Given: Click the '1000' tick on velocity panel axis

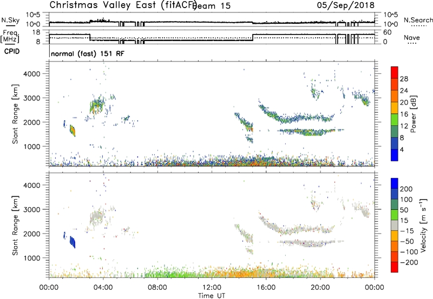Looking at the screenshot, I should 32,258.
